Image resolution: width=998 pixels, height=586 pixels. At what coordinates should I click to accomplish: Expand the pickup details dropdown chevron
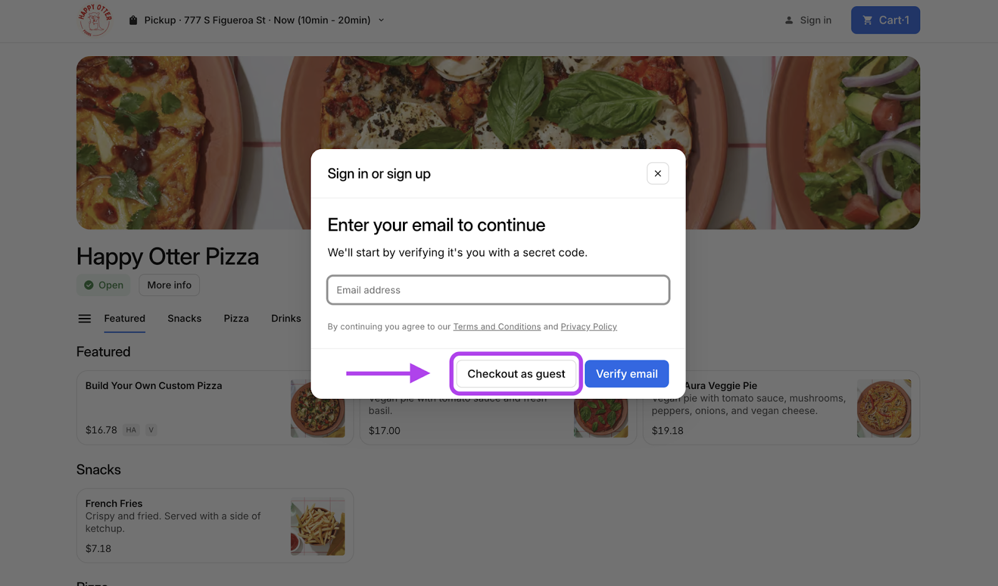coord(381,21)
